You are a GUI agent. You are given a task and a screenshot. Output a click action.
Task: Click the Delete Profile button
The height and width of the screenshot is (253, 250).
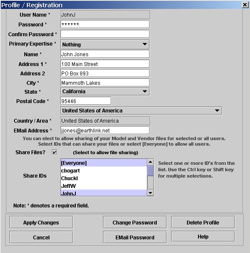[x=203, y=222]
